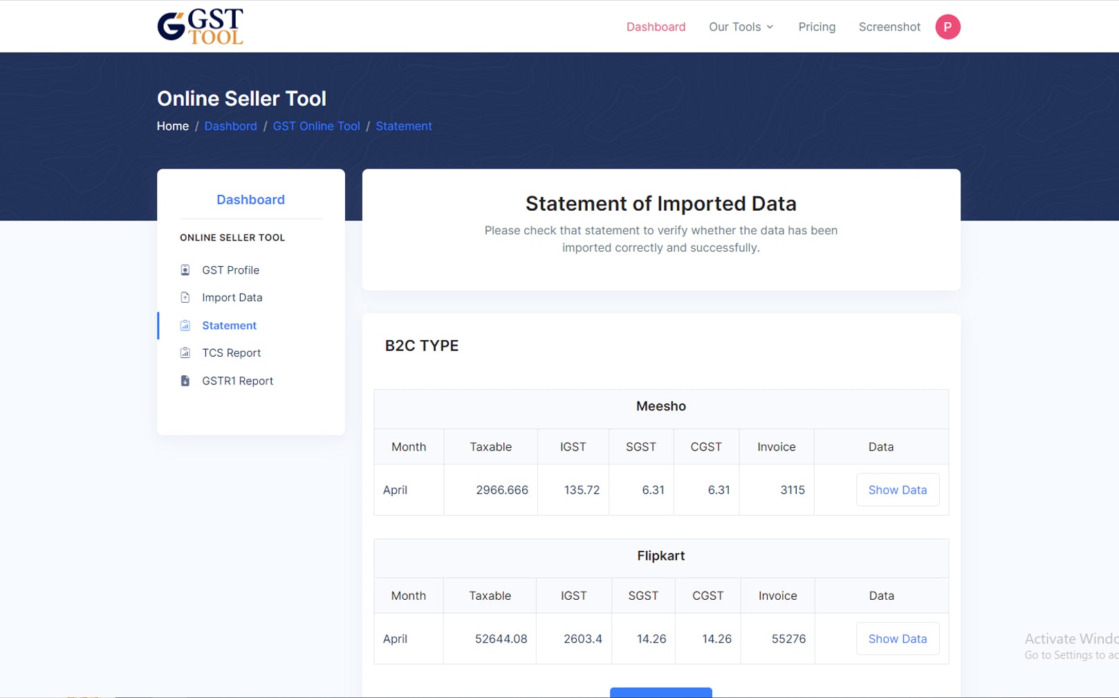Select Import Data in sidebar
1119x698 pixels.
tap(232, 298)
